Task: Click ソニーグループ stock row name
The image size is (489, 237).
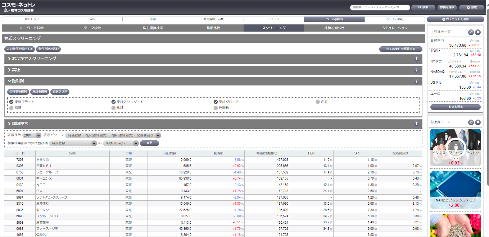Action: click(x=47, y=172)
